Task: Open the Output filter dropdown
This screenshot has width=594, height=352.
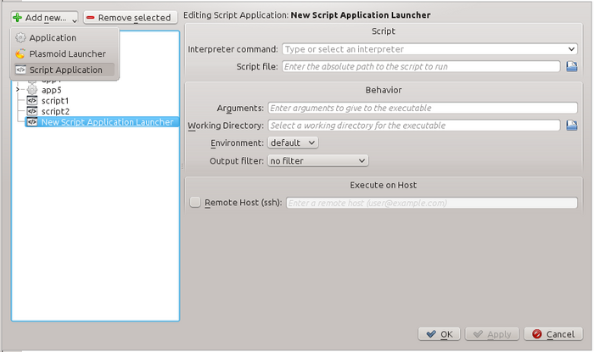Action: click(317, 159)
